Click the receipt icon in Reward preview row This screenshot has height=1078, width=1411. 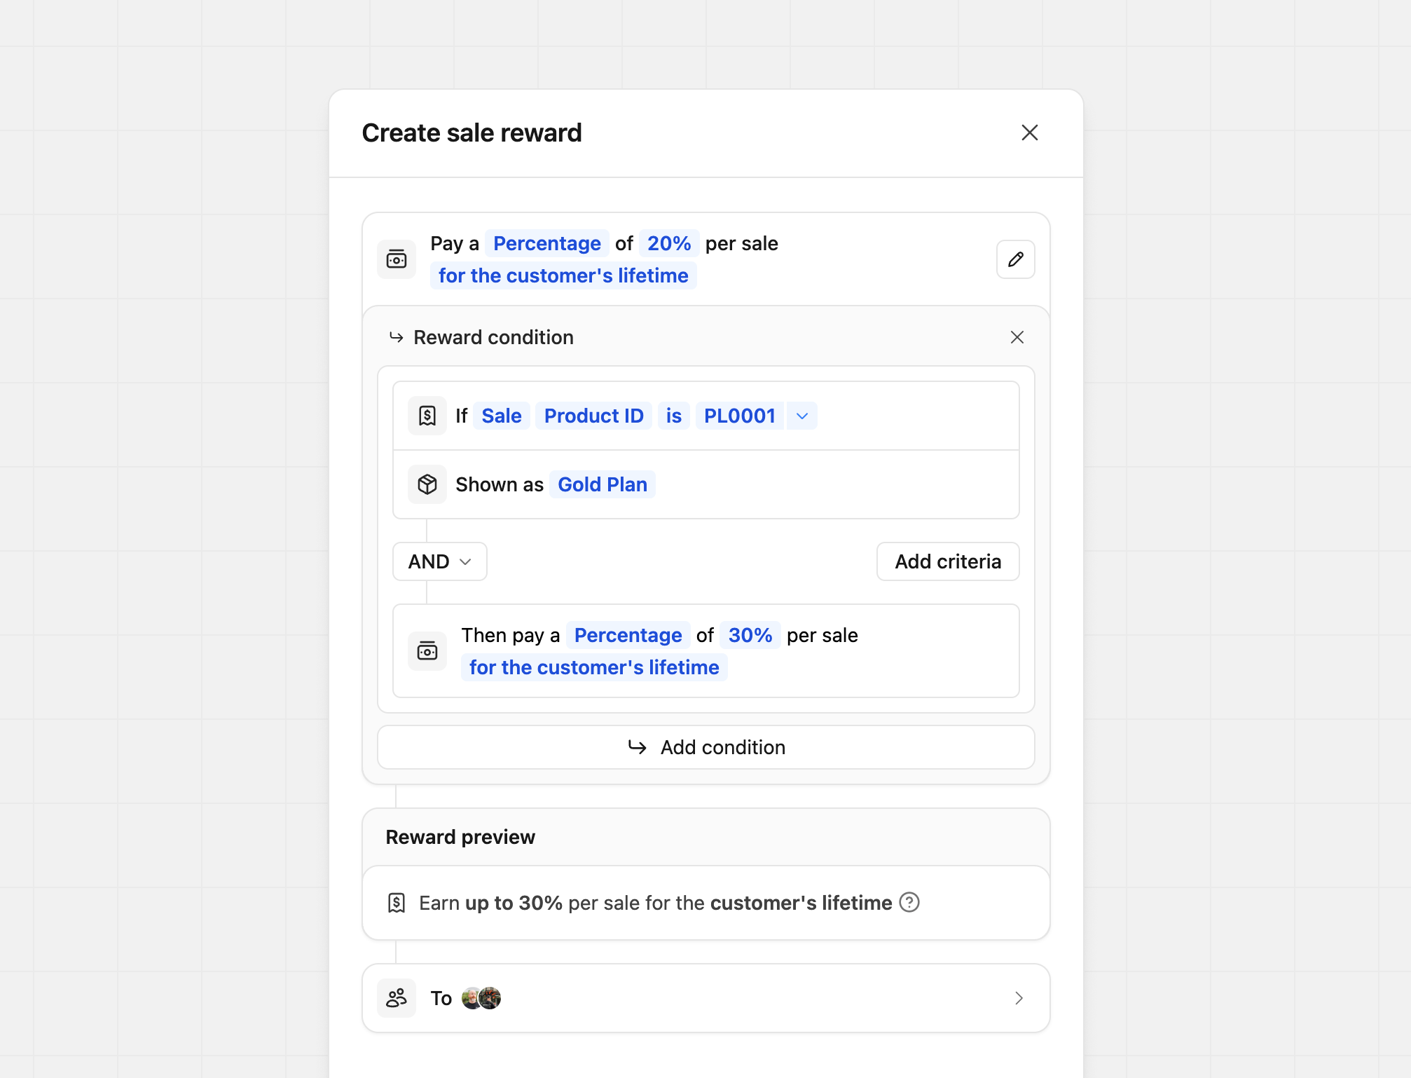[x=397, y=903]
